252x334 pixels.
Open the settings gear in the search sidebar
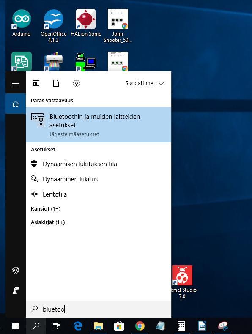(16, 270)
